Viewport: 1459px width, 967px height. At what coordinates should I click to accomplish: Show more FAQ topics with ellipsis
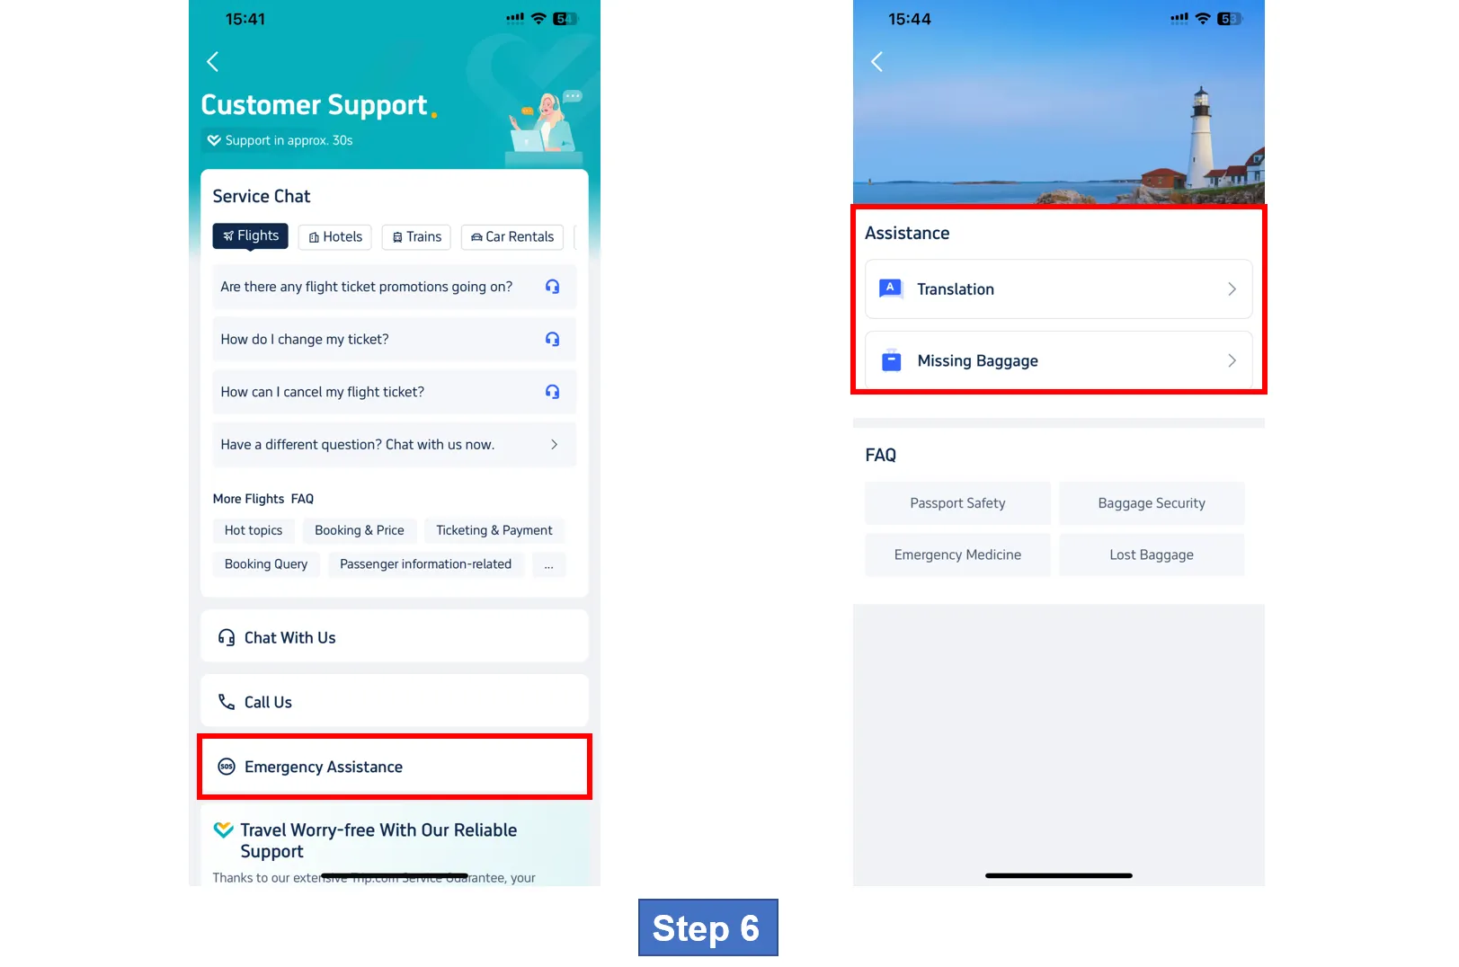[x=548, y=564]
